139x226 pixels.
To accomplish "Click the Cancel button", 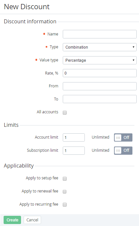I will [x=32, y=220].
